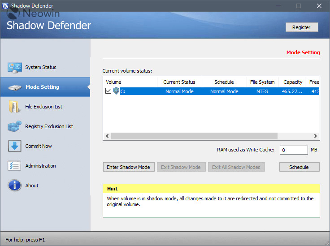This screenshot has width=330, height=246.
Task: Click the Capacity column header
Action: click(293, 82)
